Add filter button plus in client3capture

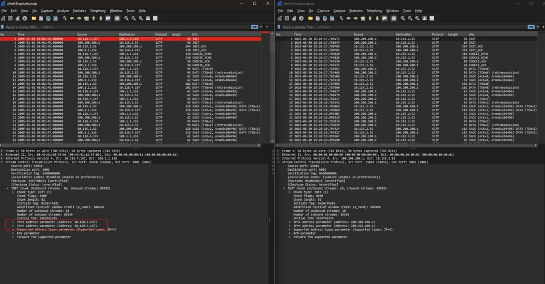[267, 27]
